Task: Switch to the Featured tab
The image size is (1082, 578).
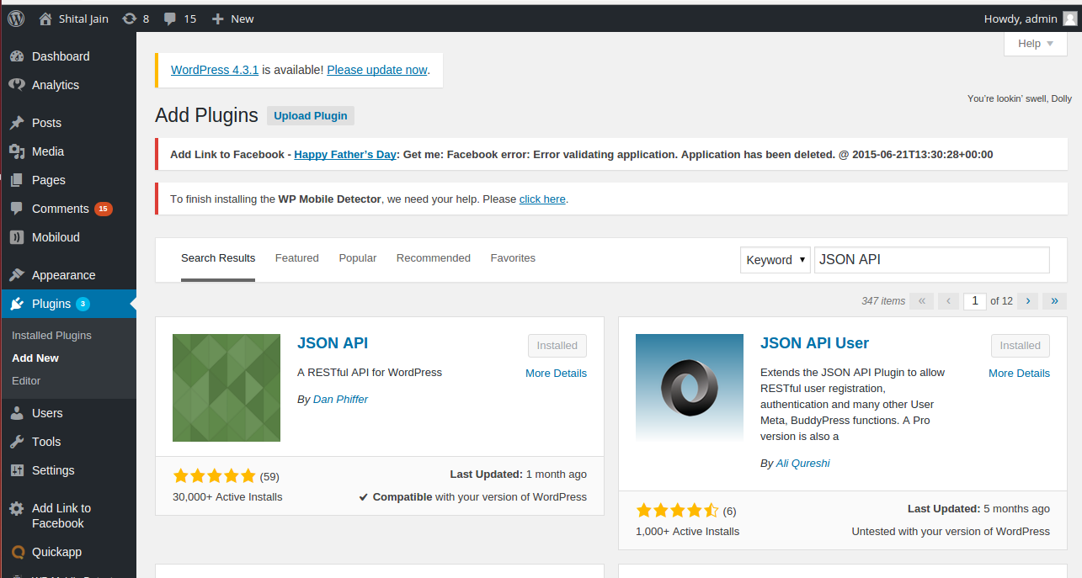Action: tap(297, 258)
